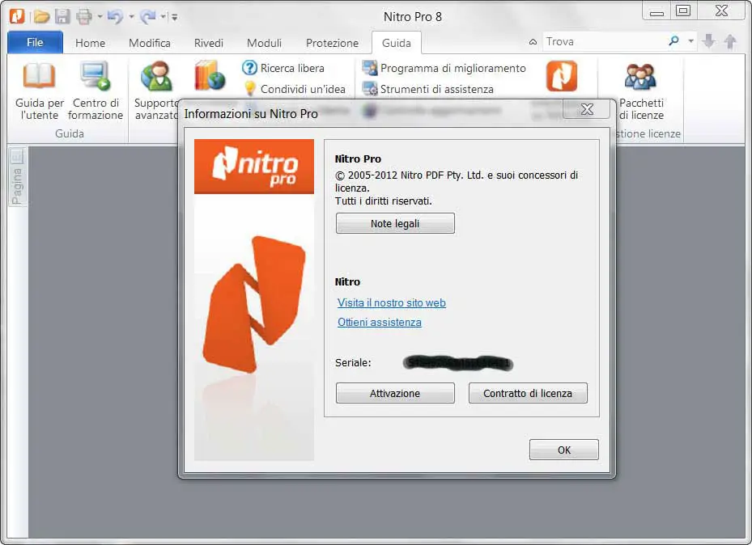Expand the Pagina side panel
752x545 pixels.
(17, 177)
